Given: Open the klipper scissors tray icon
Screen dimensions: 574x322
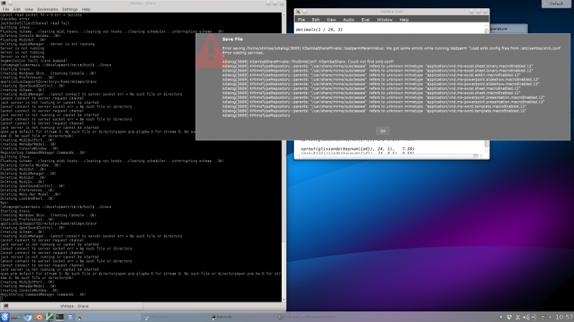Looking at the screenshot, I should pos(517,317).
